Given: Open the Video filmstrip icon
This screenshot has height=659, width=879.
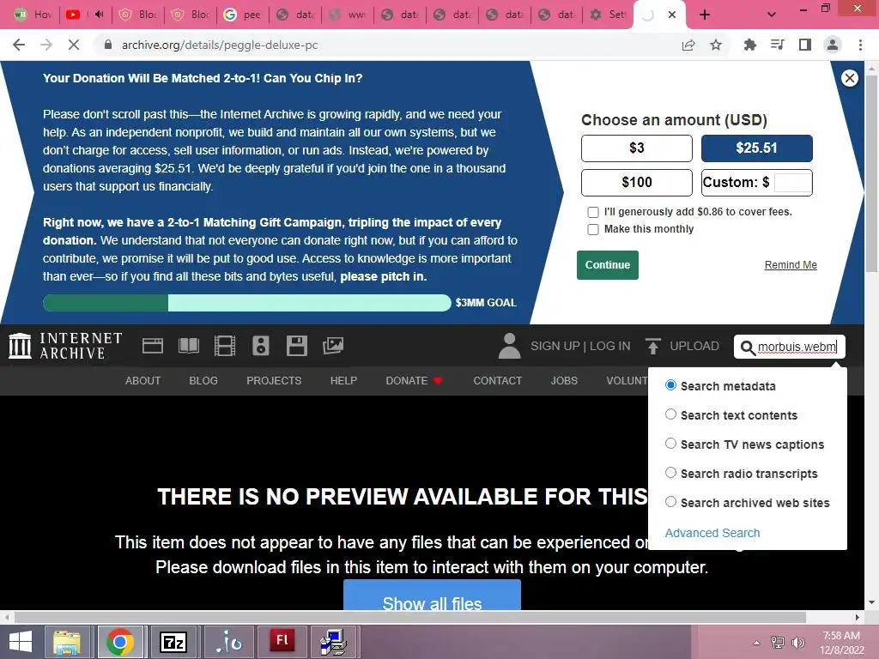Looking at the screenshot, I should (x=225, y=346).
